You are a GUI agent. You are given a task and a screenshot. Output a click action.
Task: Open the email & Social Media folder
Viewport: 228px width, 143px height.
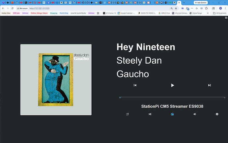78,13
